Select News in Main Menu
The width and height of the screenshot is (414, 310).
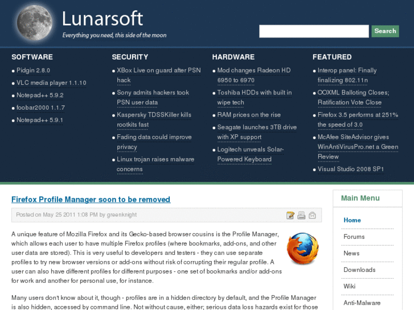[351, 253]
